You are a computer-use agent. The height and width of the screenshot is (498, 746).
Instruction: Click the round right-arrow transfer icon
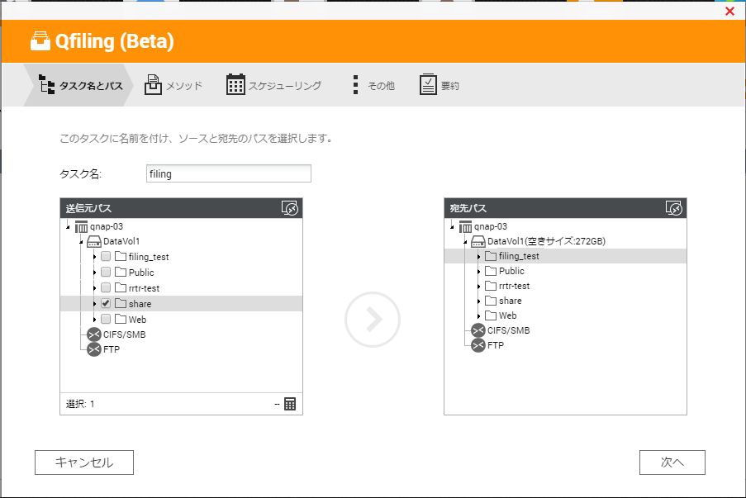coord(373,320)
